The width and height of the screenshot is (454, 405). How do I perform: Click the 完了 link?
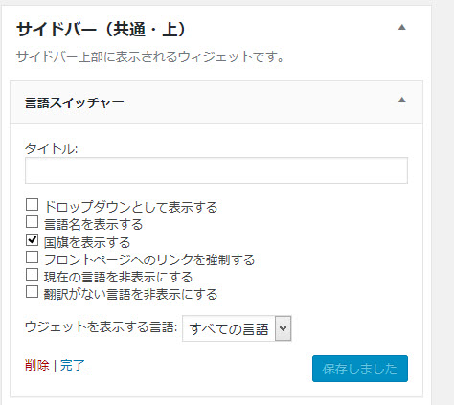(73, 366)
